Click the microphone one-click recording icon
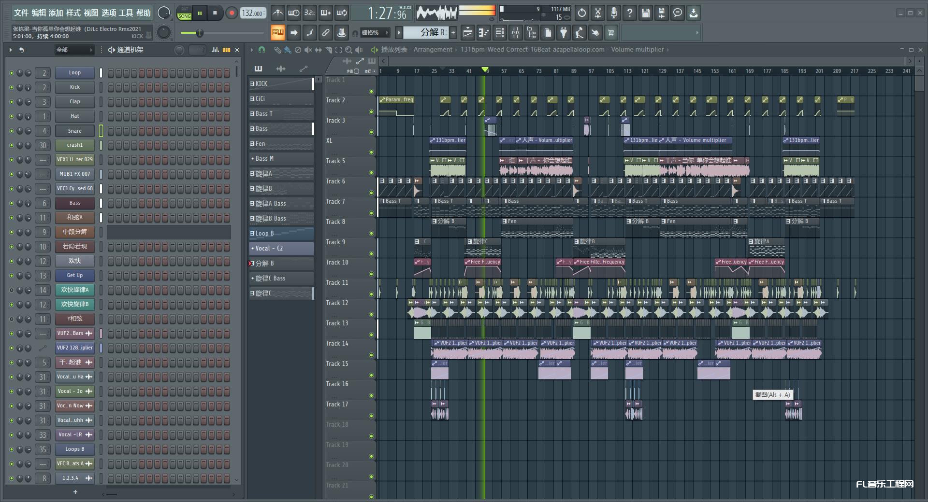Image resolution: width=928 pixels, height=502 pixels. 614,13
